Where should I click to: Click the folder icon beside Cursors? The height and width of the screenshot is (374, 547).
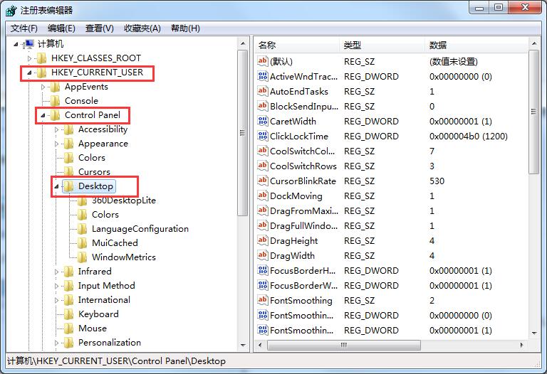[x=69, y=172]
